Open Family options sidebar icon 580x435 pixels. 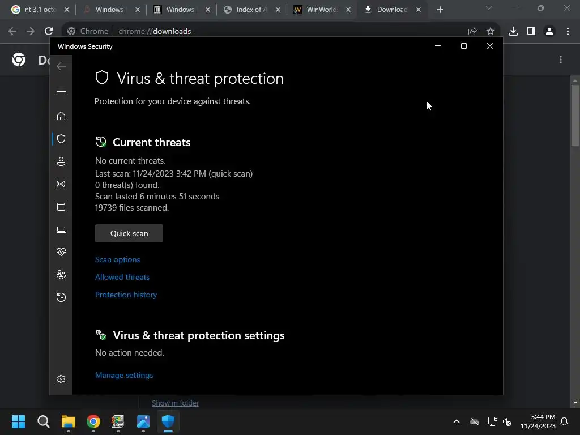point(61,275)
